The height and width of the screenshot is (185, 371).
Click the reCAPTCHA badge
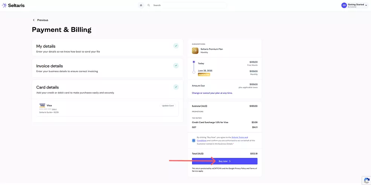pyautogui.click(x=366, y=180)
